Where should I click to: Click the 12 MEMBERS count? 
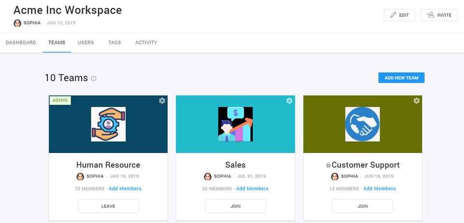click(344, 188)
